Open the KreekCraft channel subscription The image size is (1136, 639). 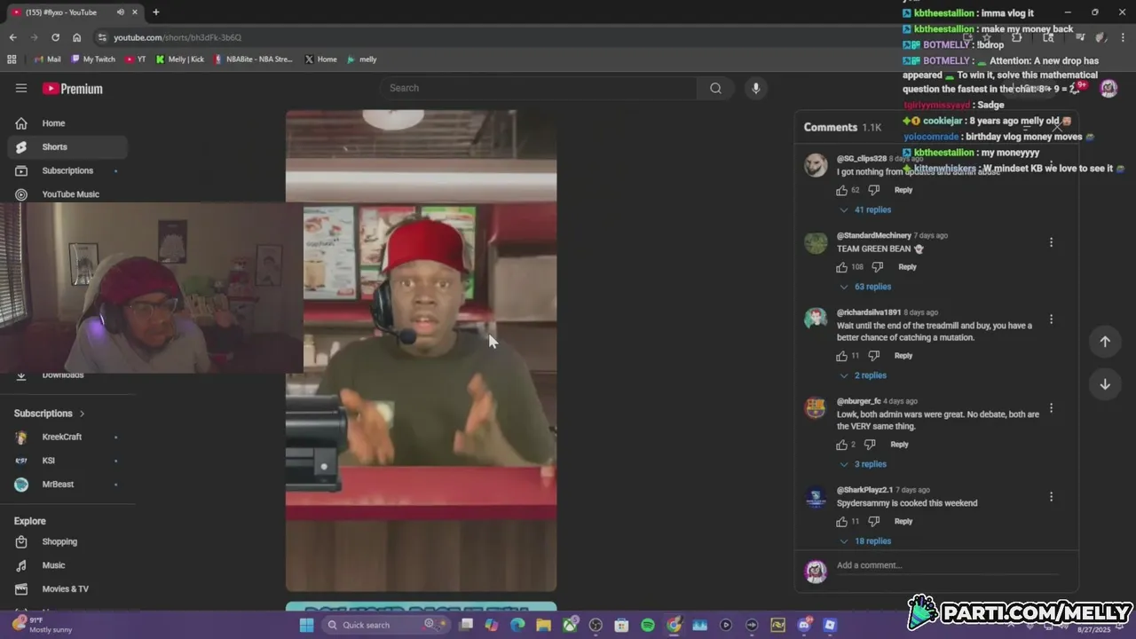(67, 437)
